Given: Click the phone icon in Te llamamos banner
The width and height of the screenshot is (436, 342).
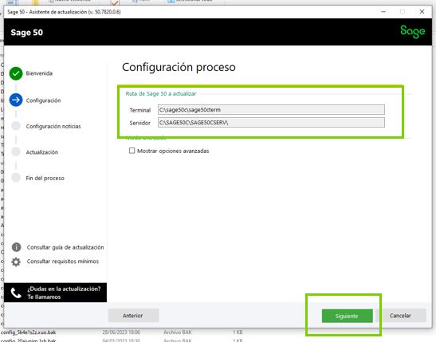Looking at the screenshot, I should (x=16, y=293).
